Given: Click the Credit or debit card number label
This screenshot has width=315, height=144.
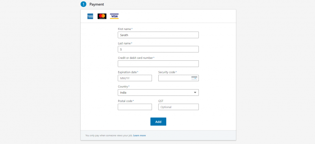Looking at the screenshot, I should coord(136,58).
